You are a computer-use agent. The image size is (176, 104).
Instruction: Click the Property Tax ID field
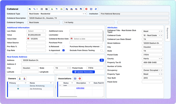[x=152, y=63]
